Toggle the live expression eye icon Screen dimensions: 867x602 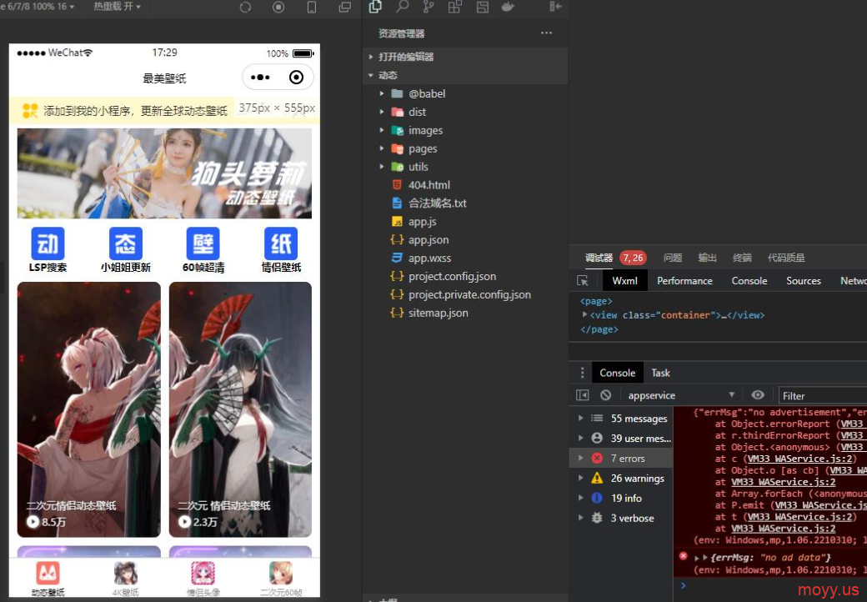click(x=758, y=394)
